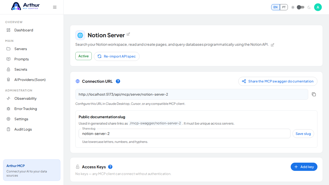The height and width of the screenshot is (185, 329).
Task: Click the Prompts chat icon
Action: tap(8, 59)
